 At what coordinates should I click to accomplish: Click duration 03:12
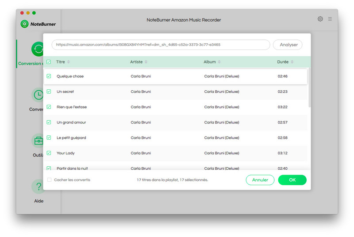[x=282, y=153]
